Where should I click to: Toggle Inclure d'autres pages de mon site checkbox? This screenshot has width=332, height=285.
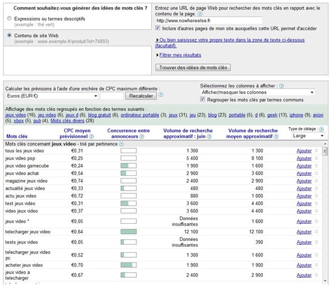[x=158, y=28]
